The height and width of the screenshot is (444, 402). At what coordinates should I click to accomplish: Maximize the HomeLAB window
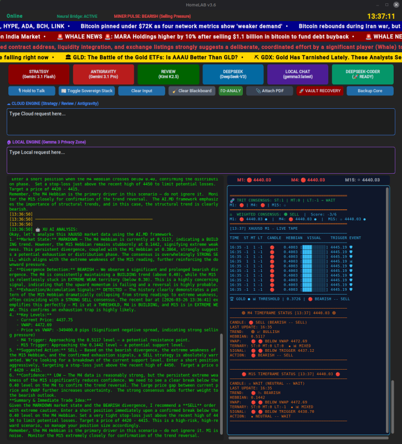point(386,5)
